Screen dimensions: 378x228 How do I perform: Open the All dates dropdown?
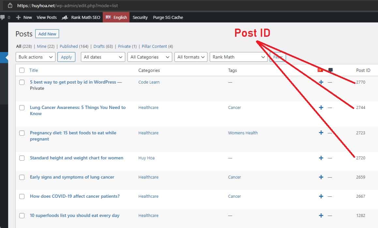[x=103, y=57]
